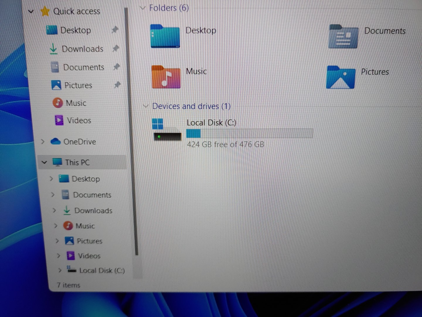Click the navigation pane vertical scrollbar

(131, 132)
